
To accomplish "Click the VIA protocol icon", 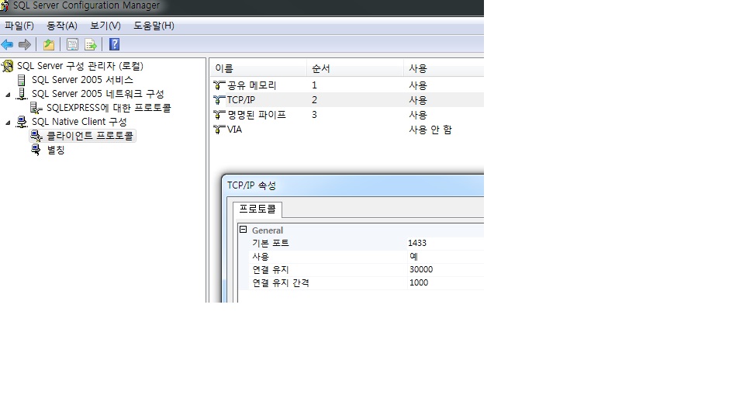I will 219,130.
